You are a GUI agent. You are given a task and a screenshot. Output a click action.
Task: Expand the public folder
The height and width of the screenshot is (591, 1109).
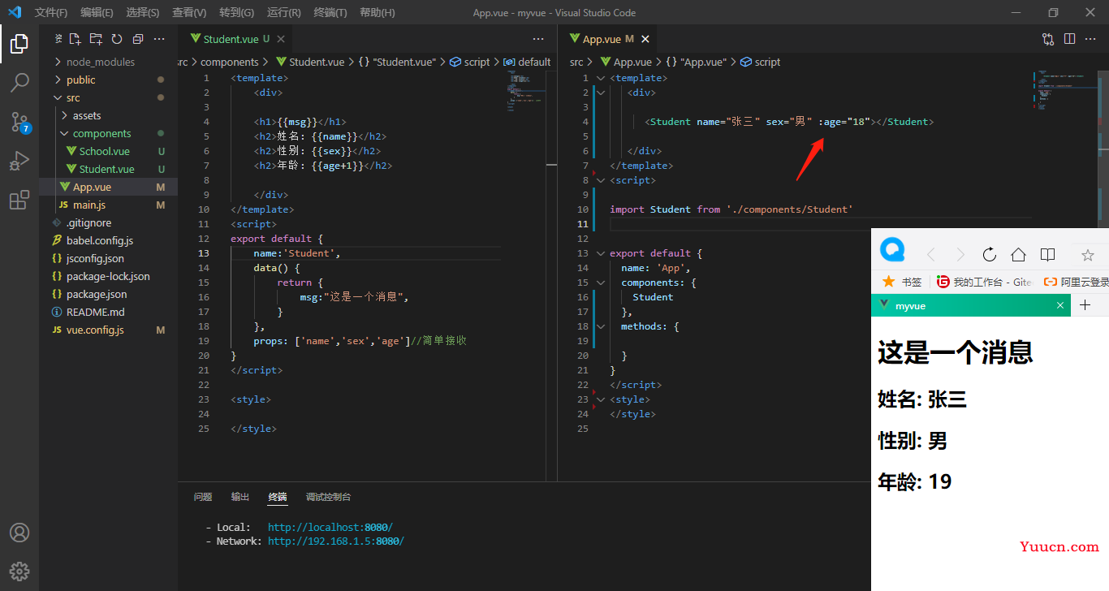58,80
